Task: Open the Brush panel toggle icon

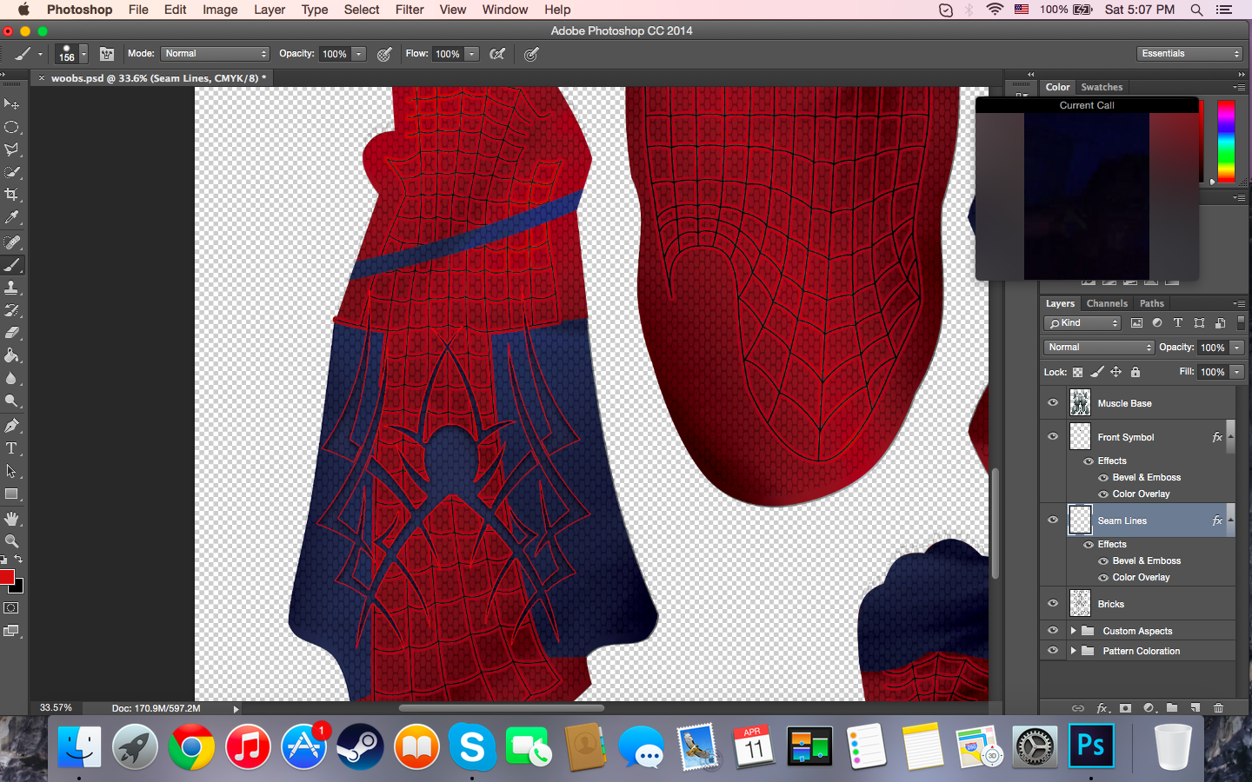Action: click(x=107, y=54)
